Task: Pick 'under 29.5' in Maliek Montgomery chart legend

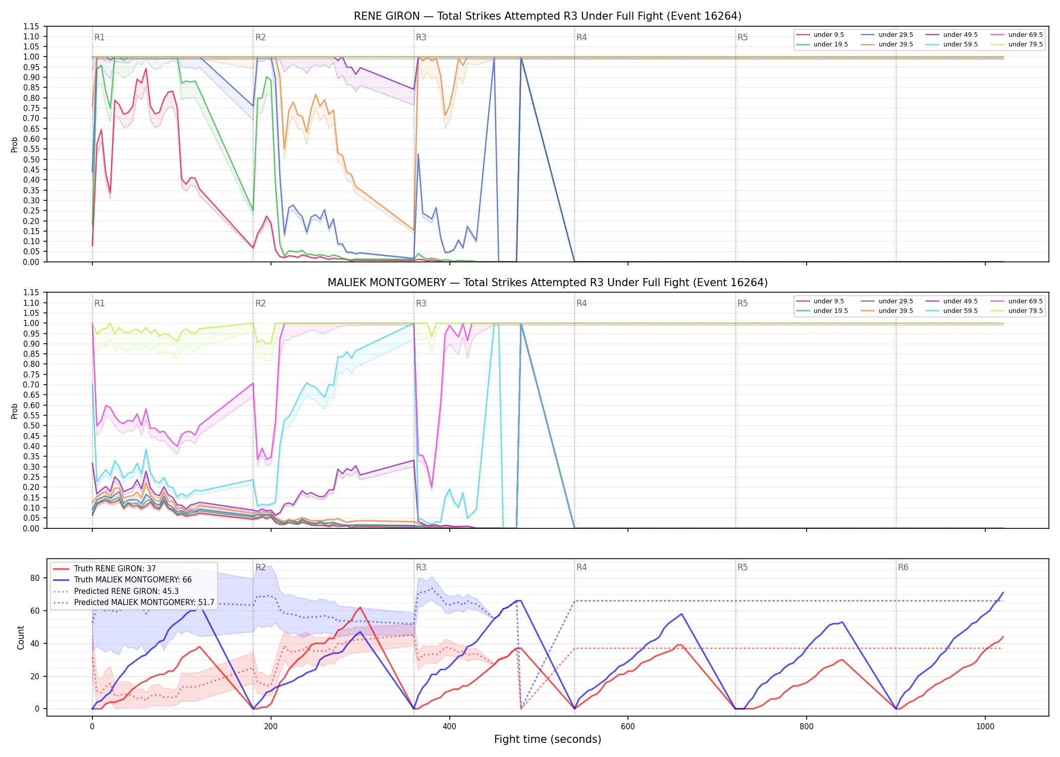Action: 887,301
